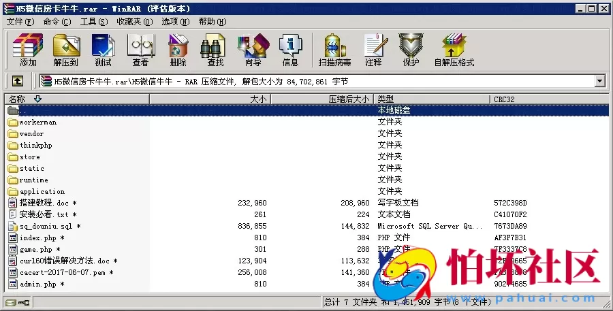Click size value 836,855 of sq_douniu.sql
This screenshot has height=311, width=613.
[252, 226]
